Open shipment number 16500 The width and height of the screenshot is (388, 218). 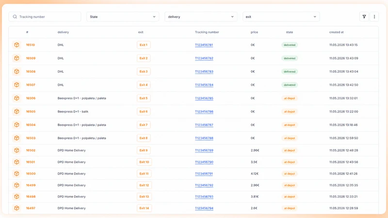[31, 173]
